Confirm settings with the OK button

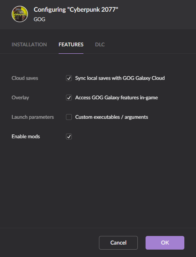coord(165,243)
